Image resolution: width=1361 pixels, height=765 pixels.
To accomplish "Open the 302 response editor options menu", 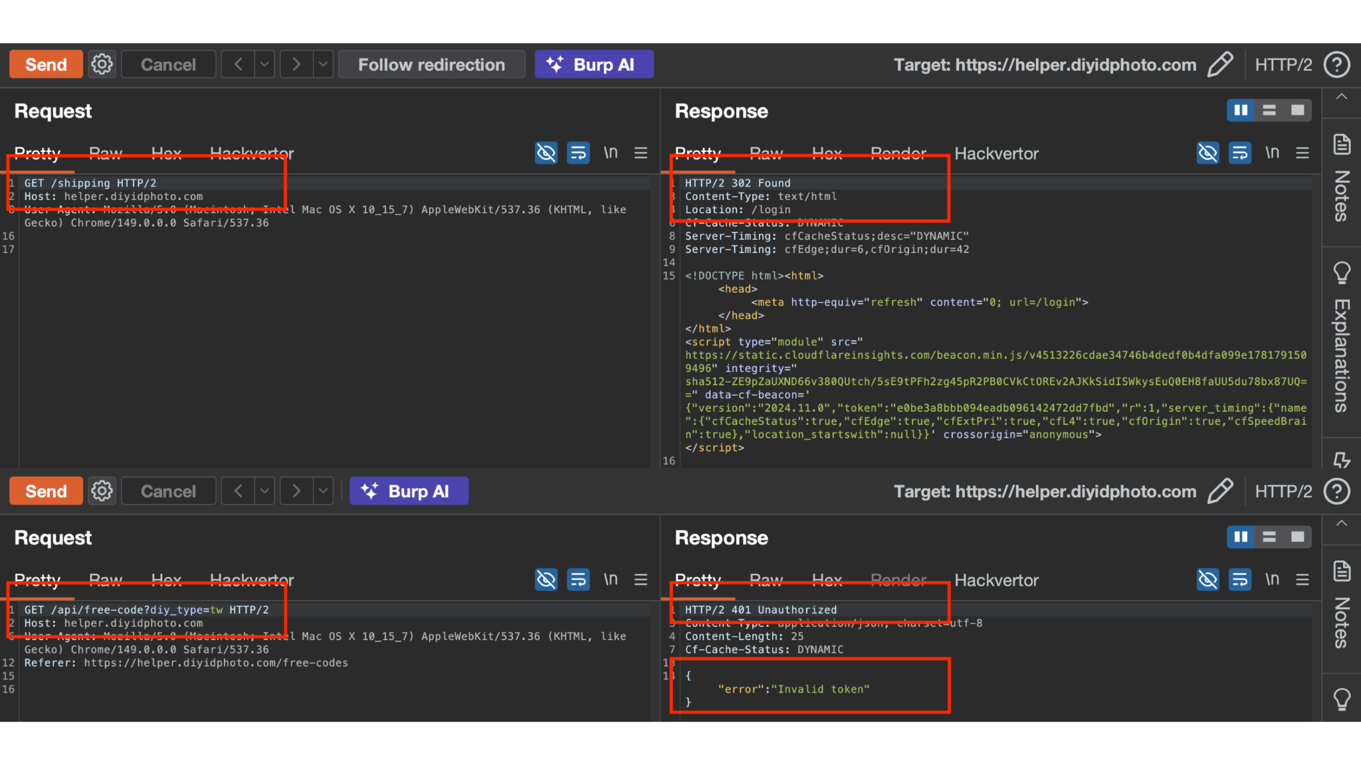I will 1303,153.
